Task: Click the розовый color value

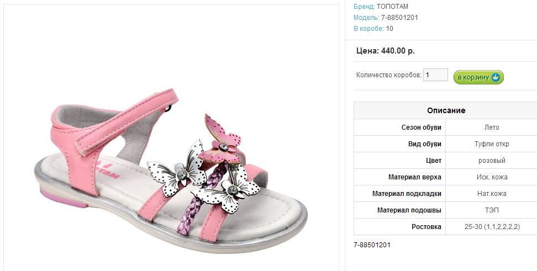Action: click(491, 161)
